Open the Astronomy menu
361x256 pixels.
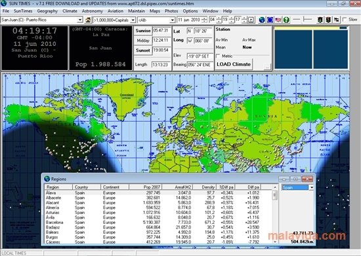[93, 11]
